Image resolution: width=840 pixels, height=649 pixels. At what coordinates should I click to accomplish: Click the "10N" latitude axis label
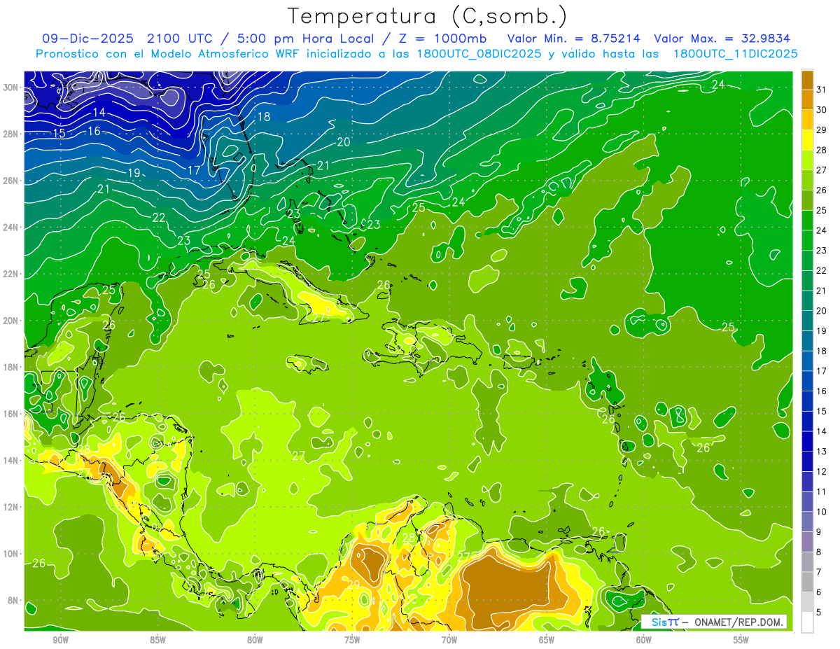coord(10,554)
